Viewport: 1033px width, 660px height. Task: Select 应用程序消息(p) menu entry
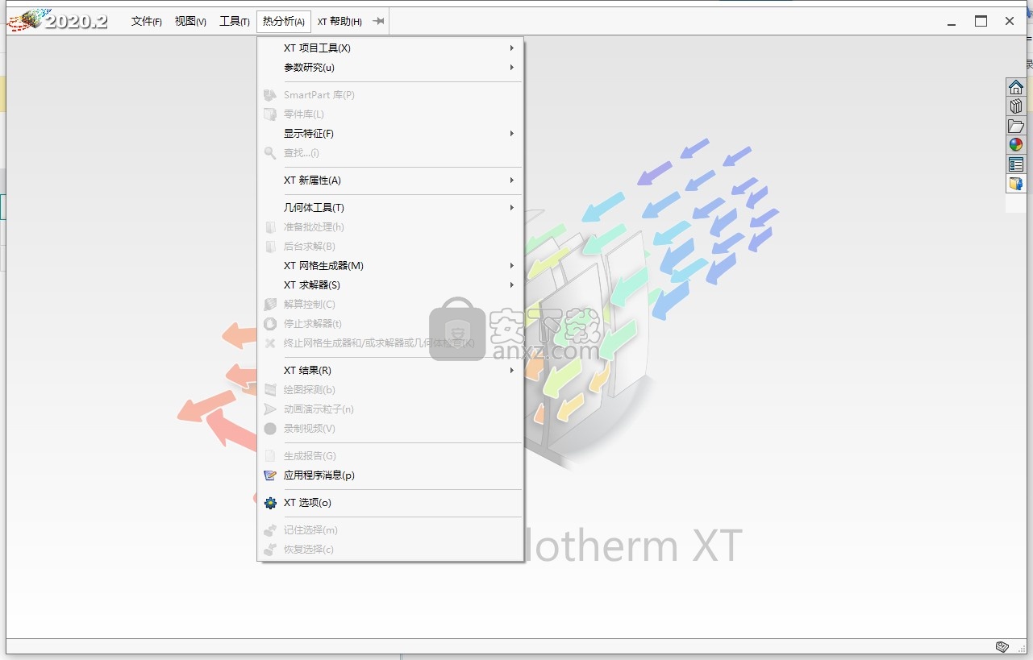(x=390, y=475)
